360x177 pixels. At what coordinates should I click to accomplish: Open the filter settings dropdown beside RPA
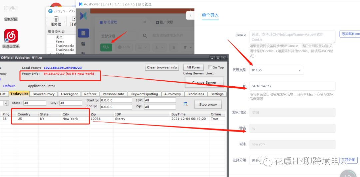(x=143, y=47)
